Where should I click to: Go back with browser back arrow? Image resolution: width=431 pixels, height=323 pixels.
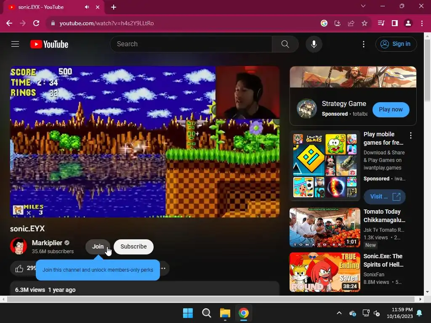coord(9,24)
